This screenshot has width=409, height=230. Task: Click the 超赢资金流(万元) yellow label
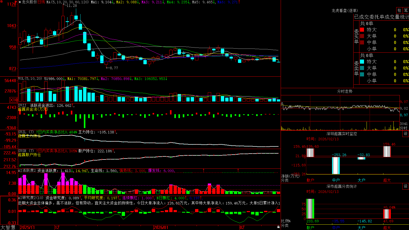tap(33, 109)
